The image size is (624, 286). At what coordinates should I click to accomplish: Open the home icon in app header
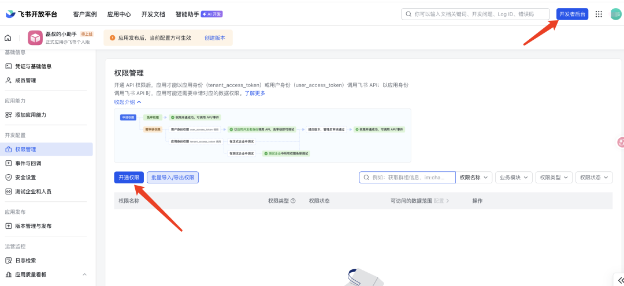click(x=8, y=38)
